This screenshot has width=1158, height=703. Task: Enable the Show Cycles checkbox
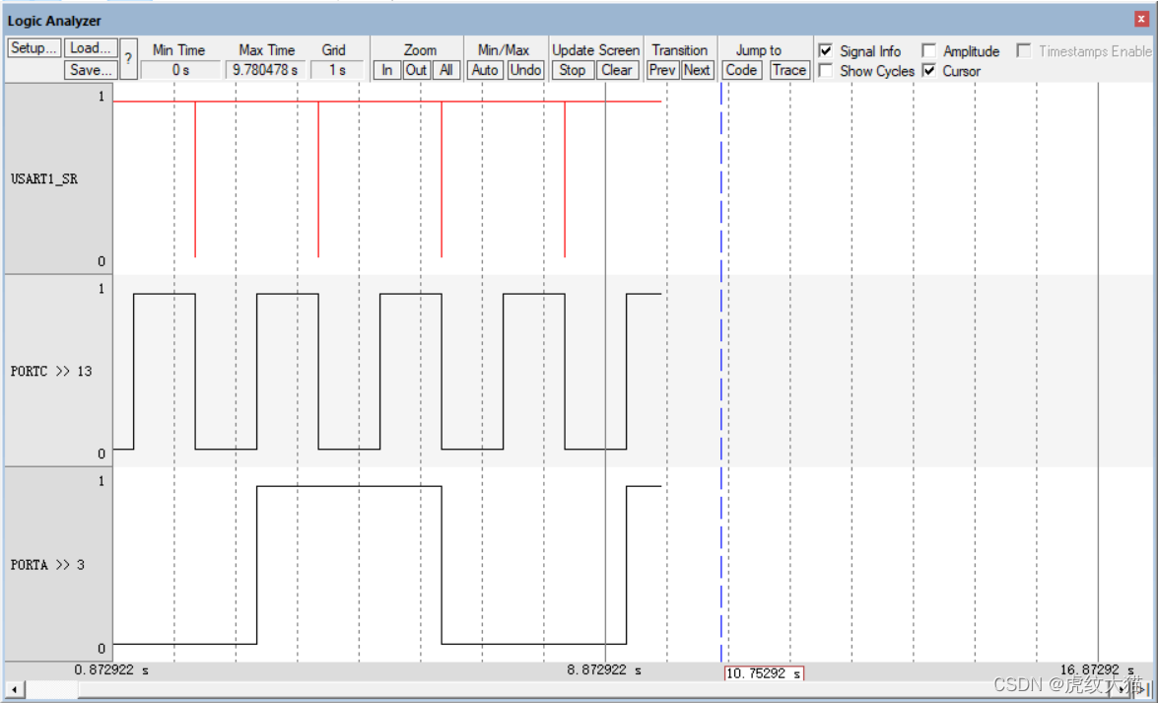(826, 71)
